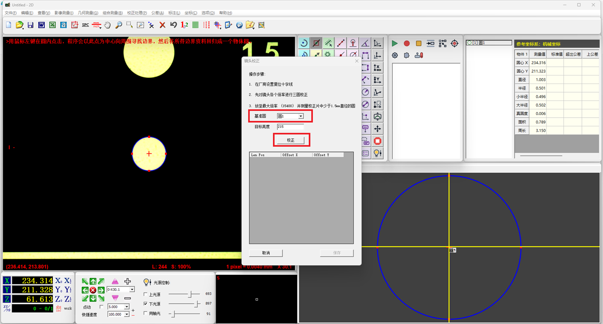This screenshot has height=324, width=603.
Task: Click the red record button
Action: point(407,43)
